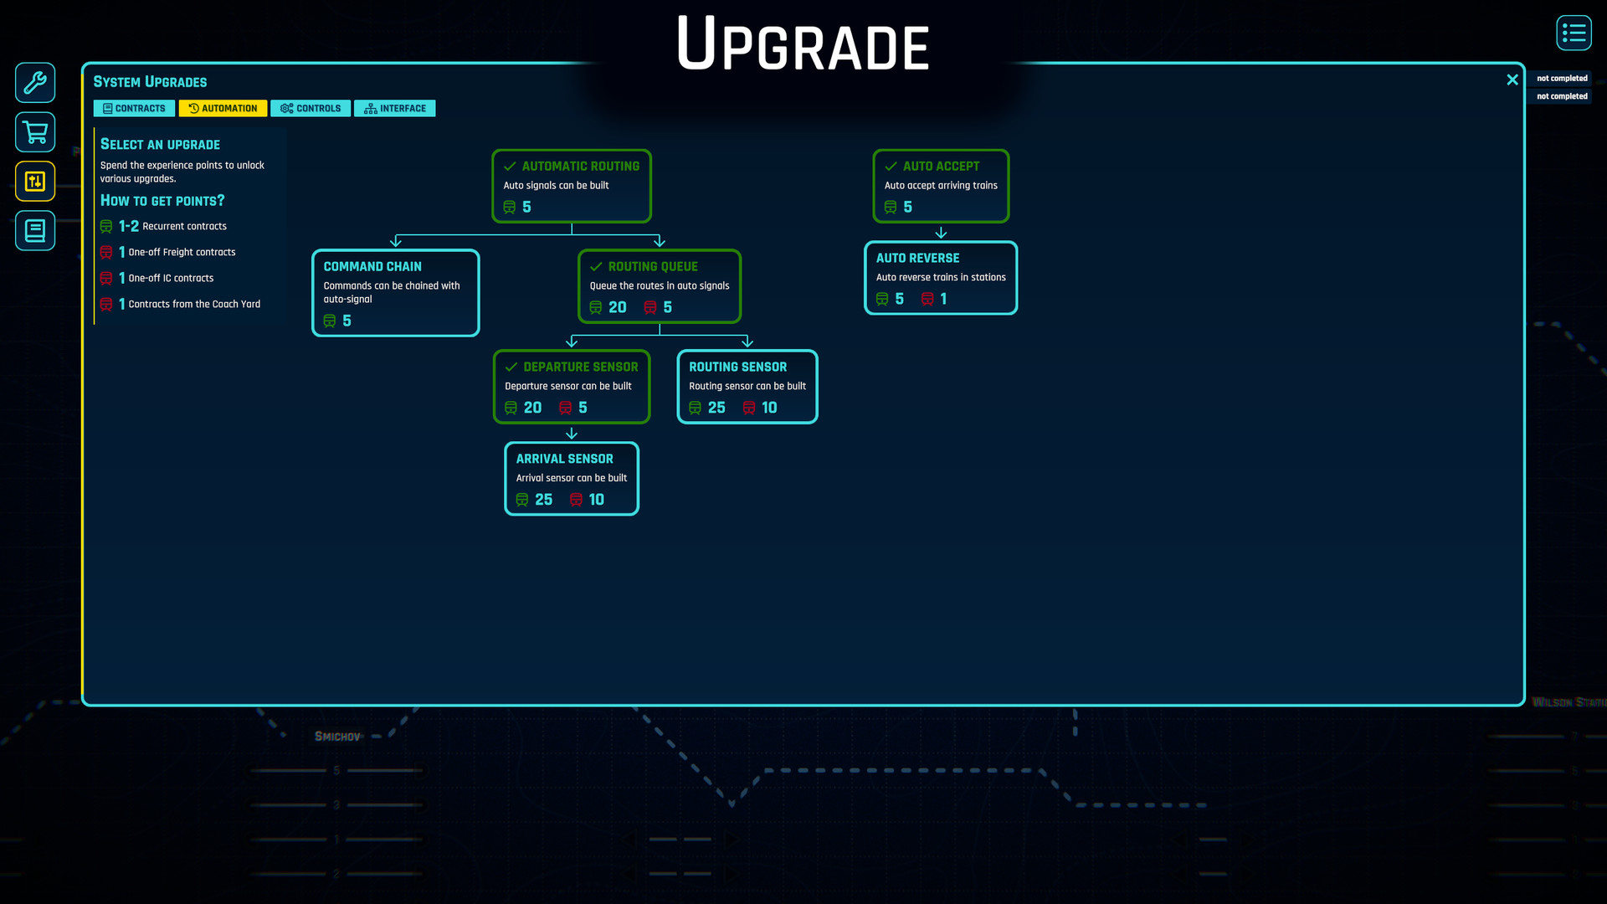Close the System Upgrades panel
This screenshot has height=904, width=1607.
pyautogui.click(x=1512, y=79)
